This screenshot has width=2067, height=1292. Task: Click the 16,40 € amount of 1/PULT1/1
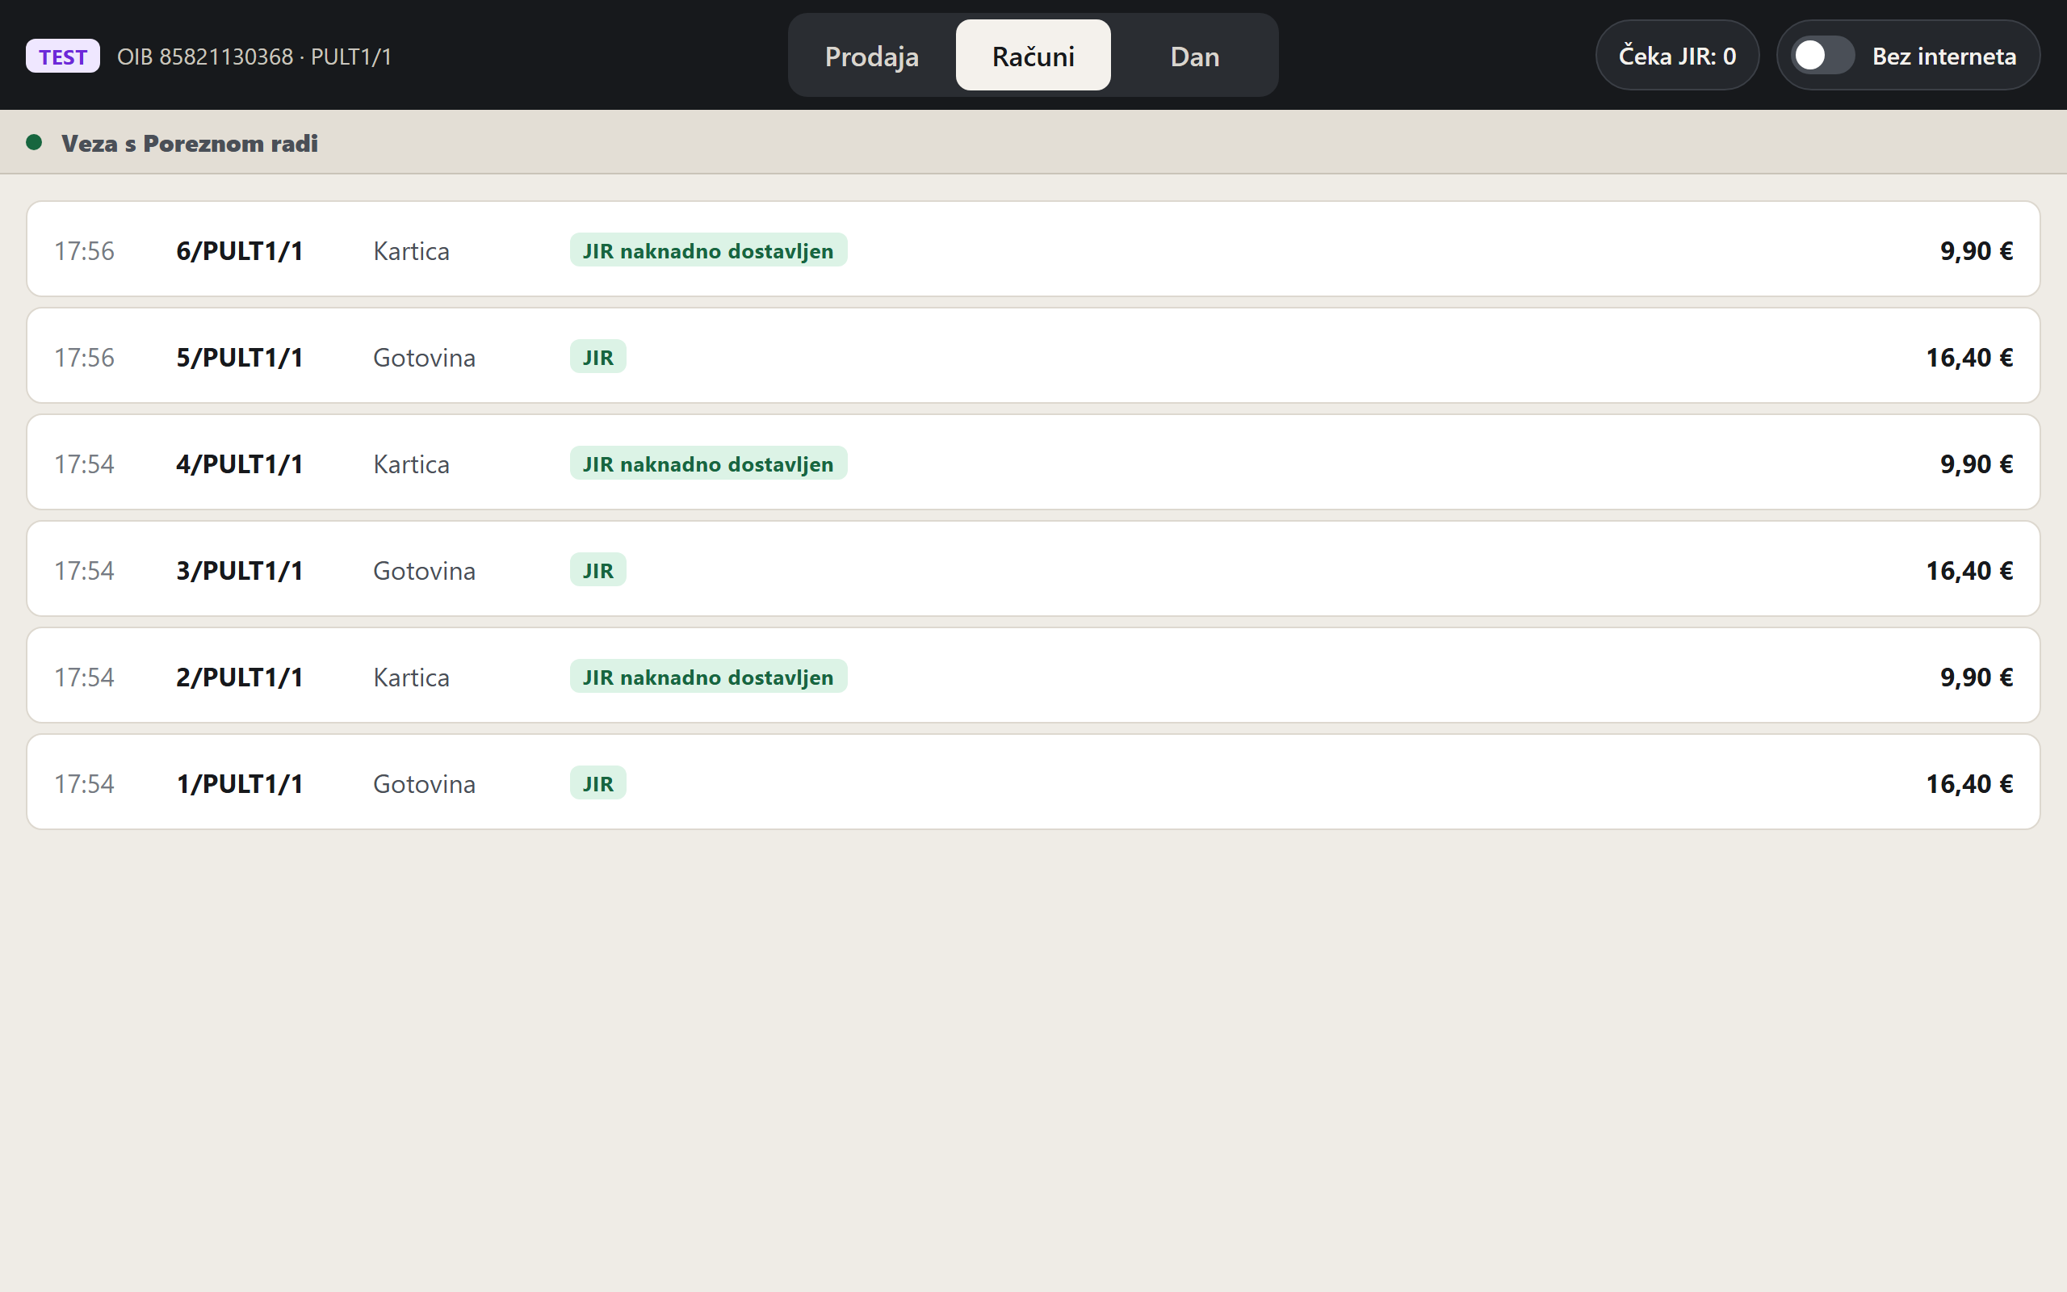(x=1968, y=783)
